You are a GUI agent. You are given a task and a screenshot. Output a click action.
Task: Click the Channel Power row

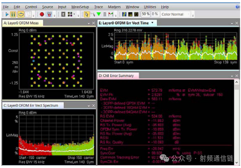pyautogui.click(x=140, y=120)
